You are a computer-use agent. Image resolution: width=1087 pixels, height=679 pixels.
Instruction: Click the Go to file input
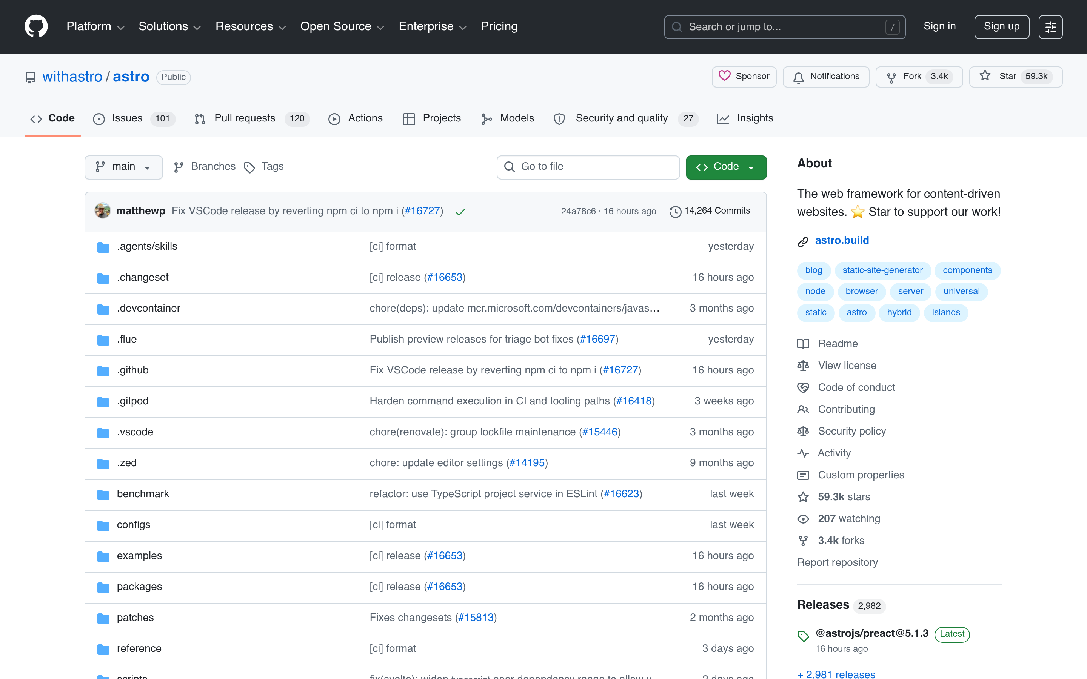[x=588, y=167]
